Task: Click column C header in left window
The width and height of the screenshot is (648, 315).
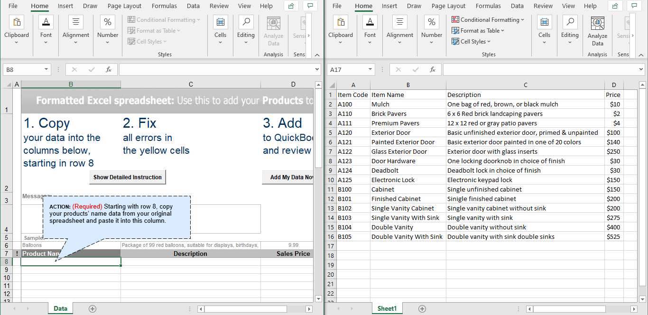Action: point(191,84)
